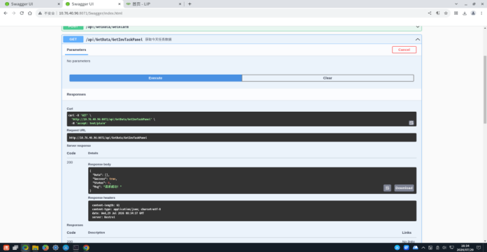487x252 pixels.
Task: Close the 首页 - LIP tab
Action: (x=180, y=4)
